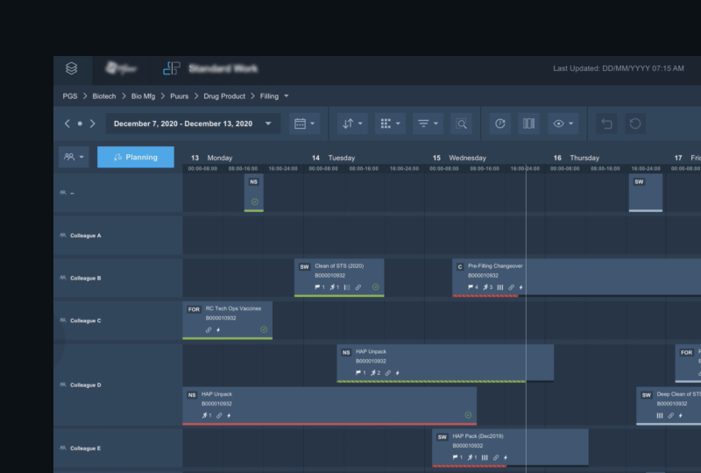Open the Pre-Filling Changeover task card
This screenshot has width=701, height=473.
(577, 278)
